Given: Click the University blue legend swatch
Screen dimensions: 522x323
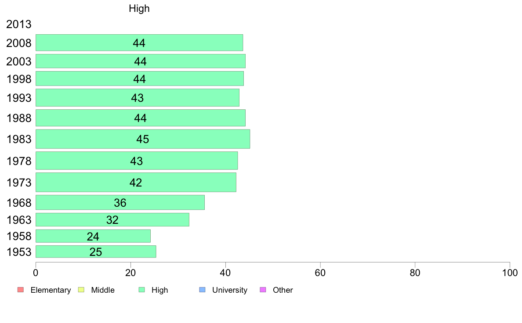Looking at the screenshot, I should (202, 290).
